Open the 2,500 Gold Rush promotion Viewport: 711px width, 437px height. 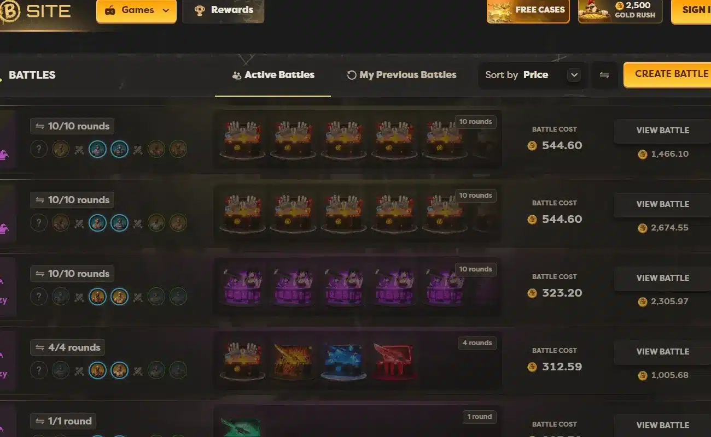coord(620,10)
